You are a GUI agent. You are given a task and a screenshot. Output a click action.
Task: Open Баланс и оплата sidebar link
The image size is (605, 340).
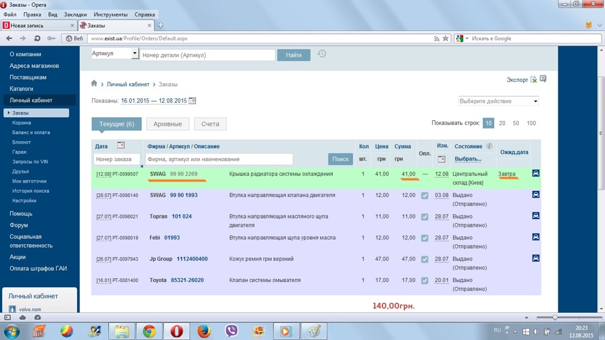tap(31, 132)
